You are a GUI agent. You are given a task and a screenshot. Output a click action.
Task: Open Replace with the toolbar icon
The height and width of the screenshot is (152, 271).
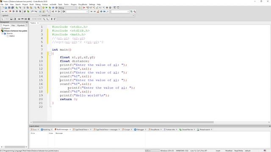(39, 8)
